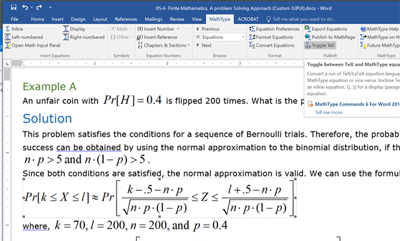Switch to the References tab
This screenshot has height=241, width=400.
coord(126,19)
